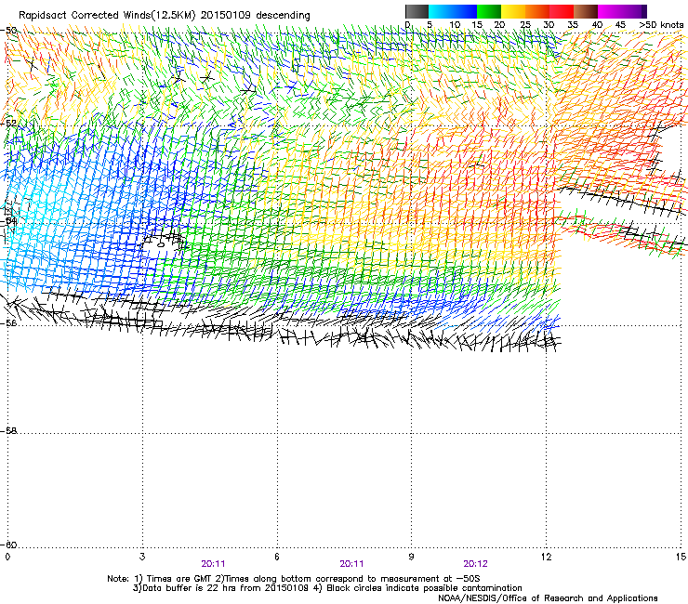The width and height of the screenshot is (688, 604).
Task: Click the longitude label 15
Action: pyautogui.click(x=681, y=557)
